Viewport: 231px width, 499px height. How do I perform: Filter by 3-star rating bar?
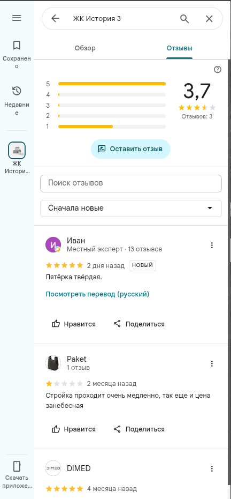[x=112, y=106]
